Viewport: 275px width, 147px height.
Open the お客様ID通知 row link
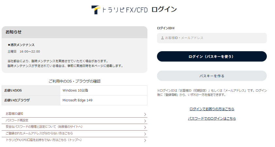coord(74,114)
